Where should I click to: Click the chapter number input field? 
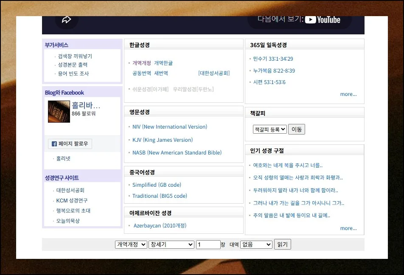click(x=208, y=244)
